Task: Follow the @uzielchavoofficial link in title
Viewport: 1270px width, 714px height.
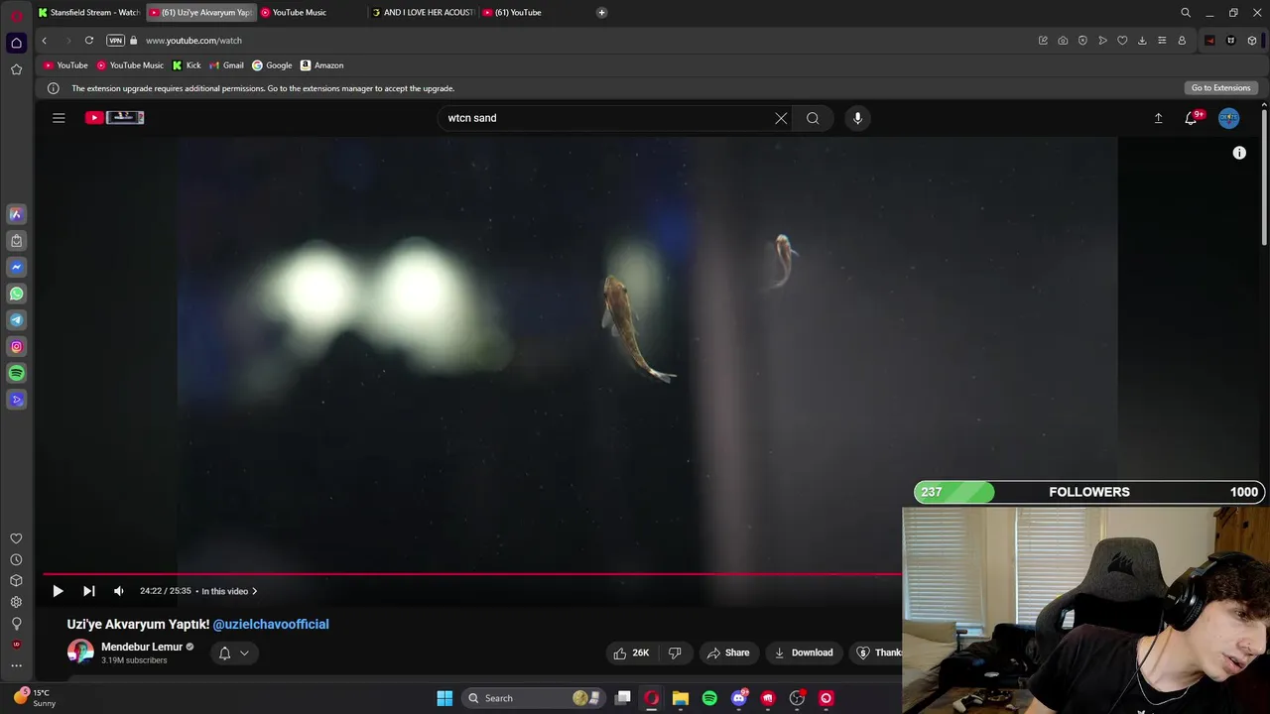Action: click(271, 624)
